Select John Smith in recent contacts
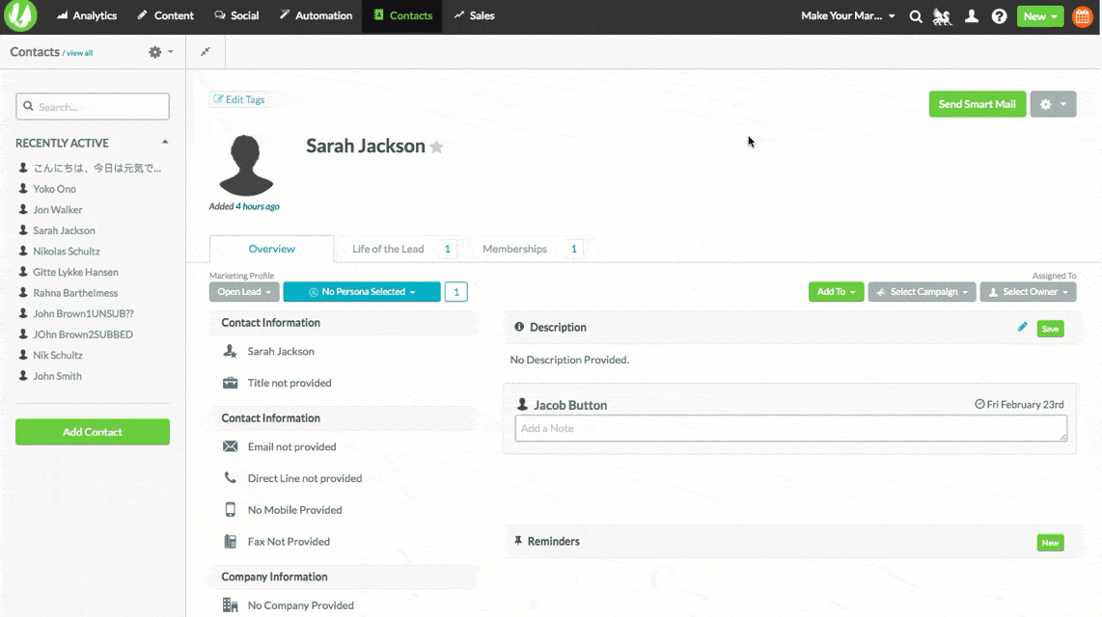The height and width of the screenshot is (617, 1102). click(x=57, y=376)
